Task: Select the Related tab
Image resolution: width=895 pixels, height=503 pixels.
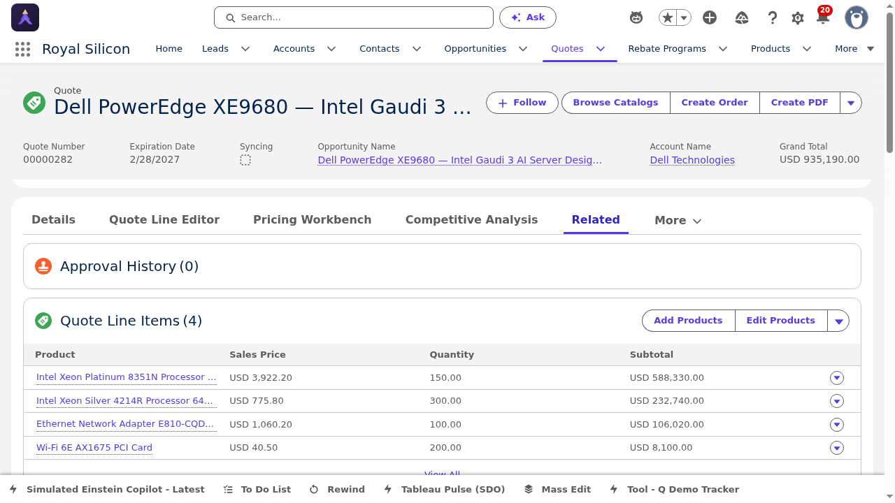Action: [x=596, y=219]
